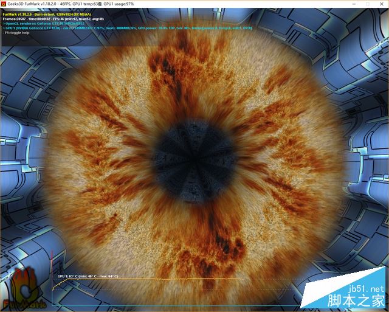This screenshot has height=312, width=389.
Task: Click the GPU 1 temperature reading label
Action: tap(86, 276)
